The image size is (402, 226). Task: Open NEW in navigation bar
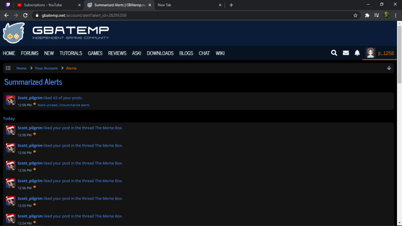click(x=49, y=53)
